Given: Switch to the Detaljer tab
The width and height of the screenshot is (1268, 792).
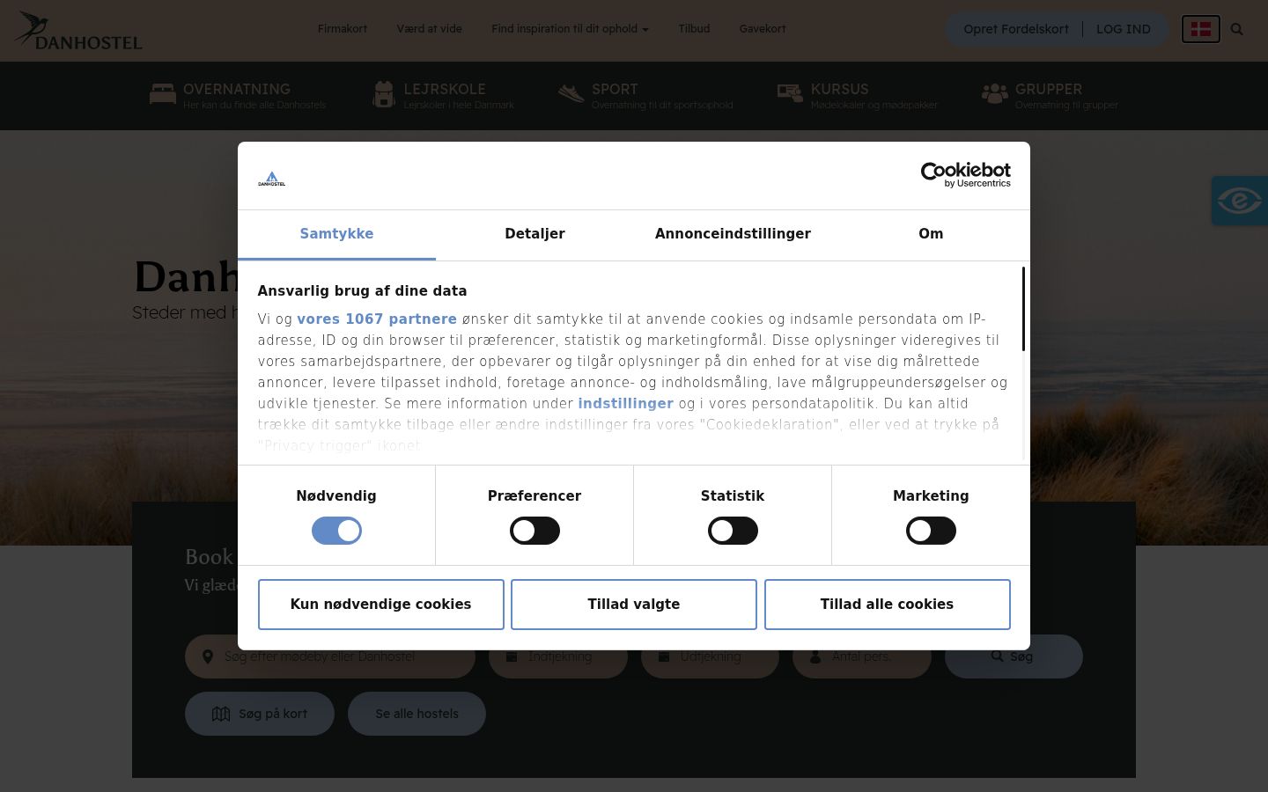Looking at the screenshot, I should [x=534, y=234].
